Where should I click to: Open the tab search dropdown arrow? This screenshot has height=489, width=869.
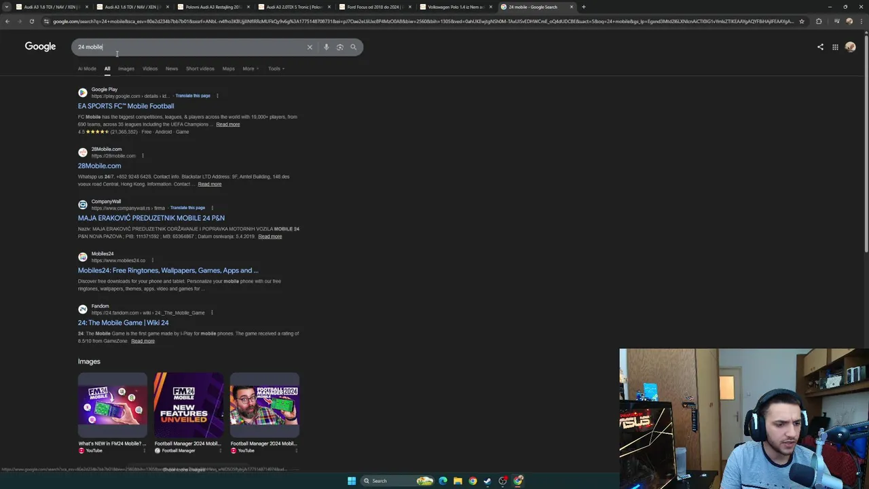pyautogui.click(x=7, y=7)
